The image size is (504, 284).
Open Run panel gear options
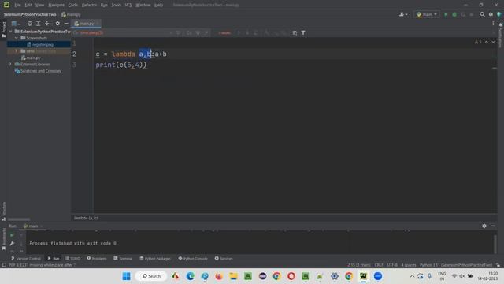point(484,226)
